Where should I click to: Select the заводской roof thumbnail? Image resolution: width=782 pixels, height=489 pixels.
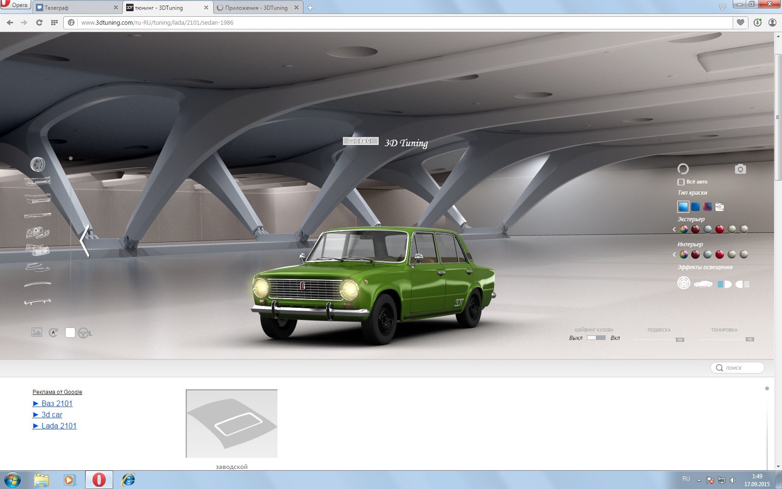(231, 423)
